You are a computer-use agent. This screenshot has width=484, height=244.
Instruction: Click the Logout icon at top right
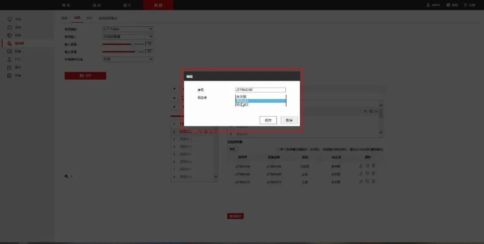[x=466, y=5]
